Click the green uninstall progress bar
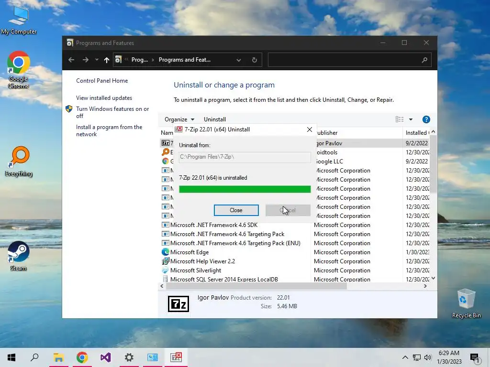The height and width of the screenshot is (367, 490). tap(245, 189)
